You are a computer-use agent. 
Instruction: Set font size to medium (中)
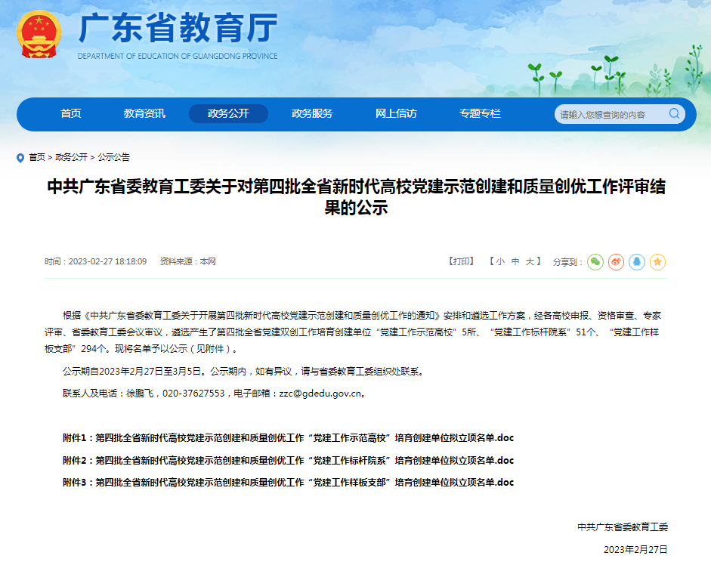[515, 261]
